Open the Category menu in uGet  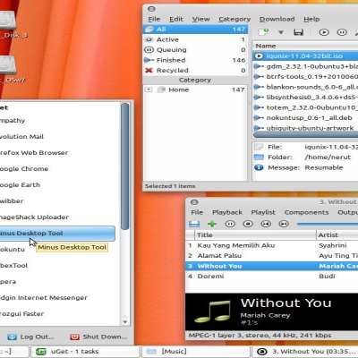234,19
